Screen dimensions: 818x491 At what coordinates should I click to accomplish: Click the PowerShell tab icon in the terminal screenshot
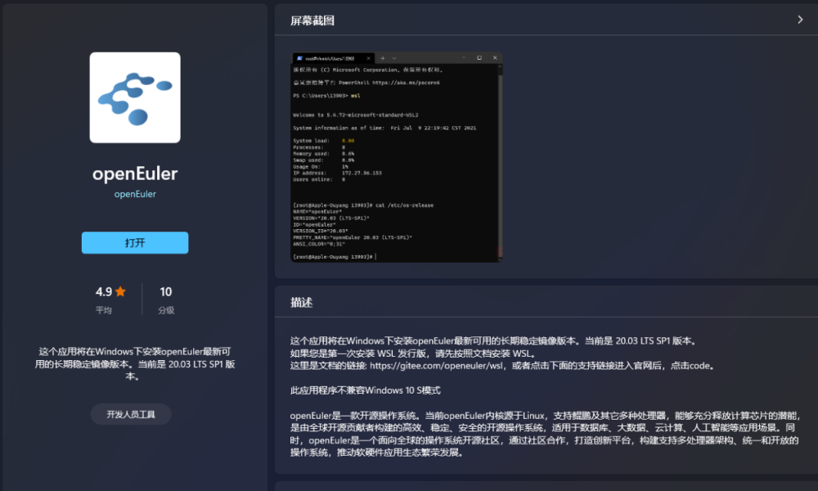(301, 59)
